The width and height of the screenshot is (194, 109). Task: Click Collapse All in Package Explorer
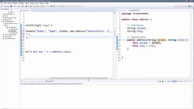9,12
